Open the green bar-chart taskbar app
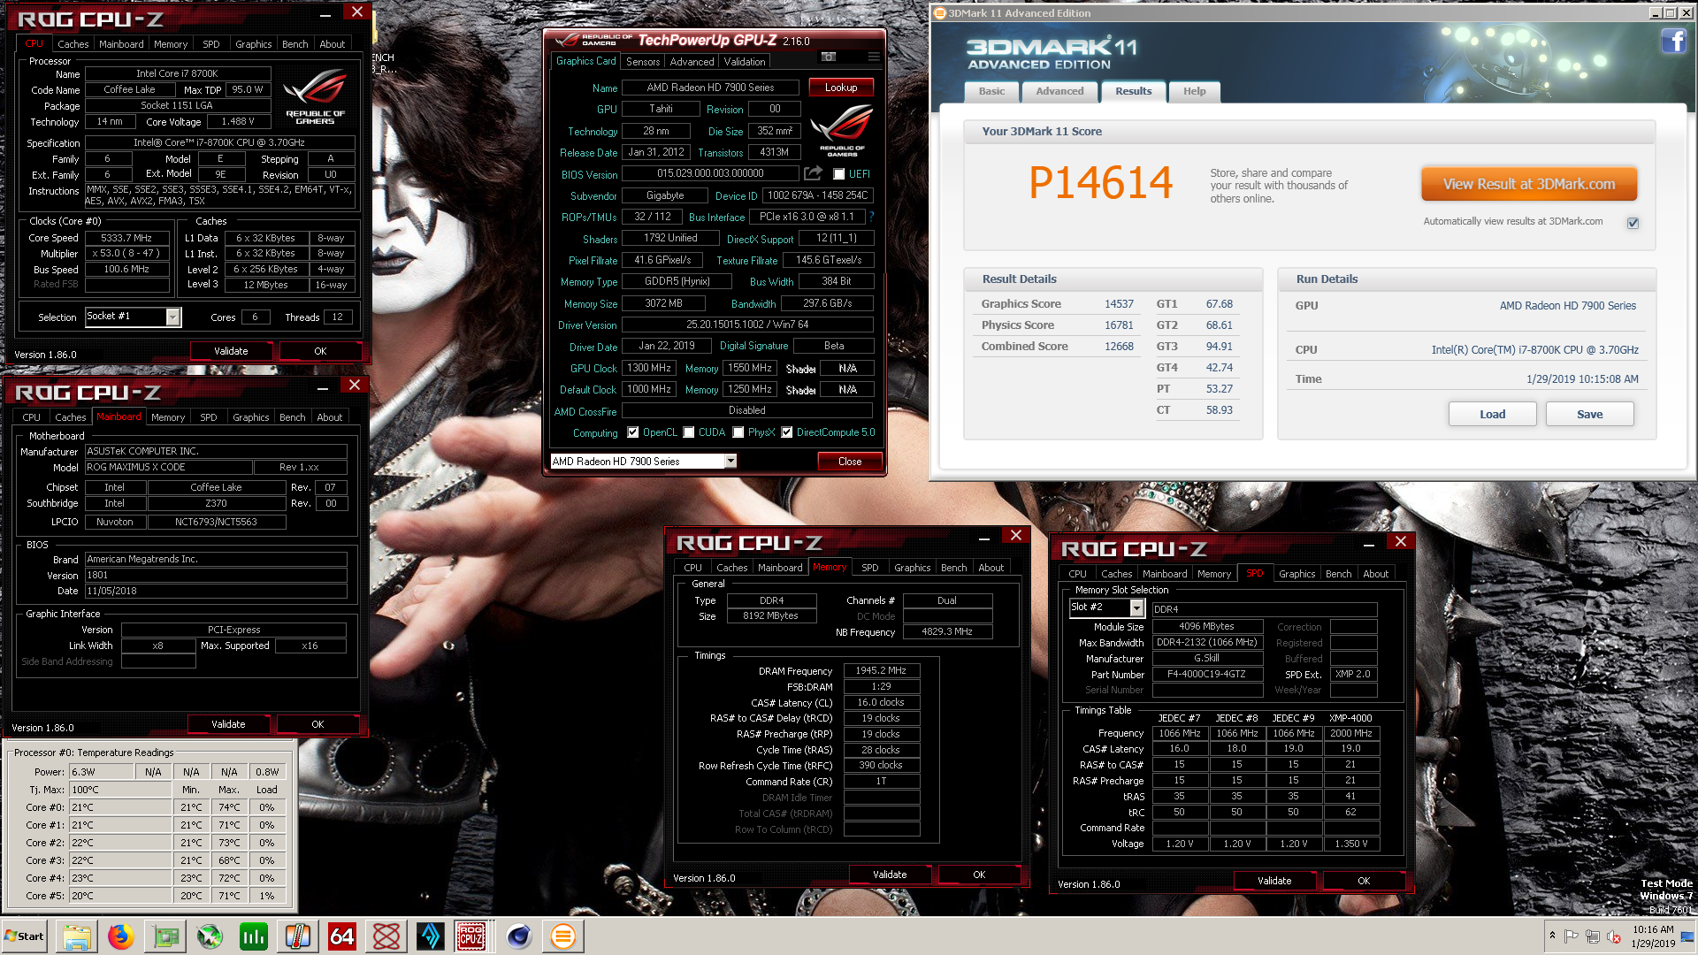 click(x=254, y=936)
